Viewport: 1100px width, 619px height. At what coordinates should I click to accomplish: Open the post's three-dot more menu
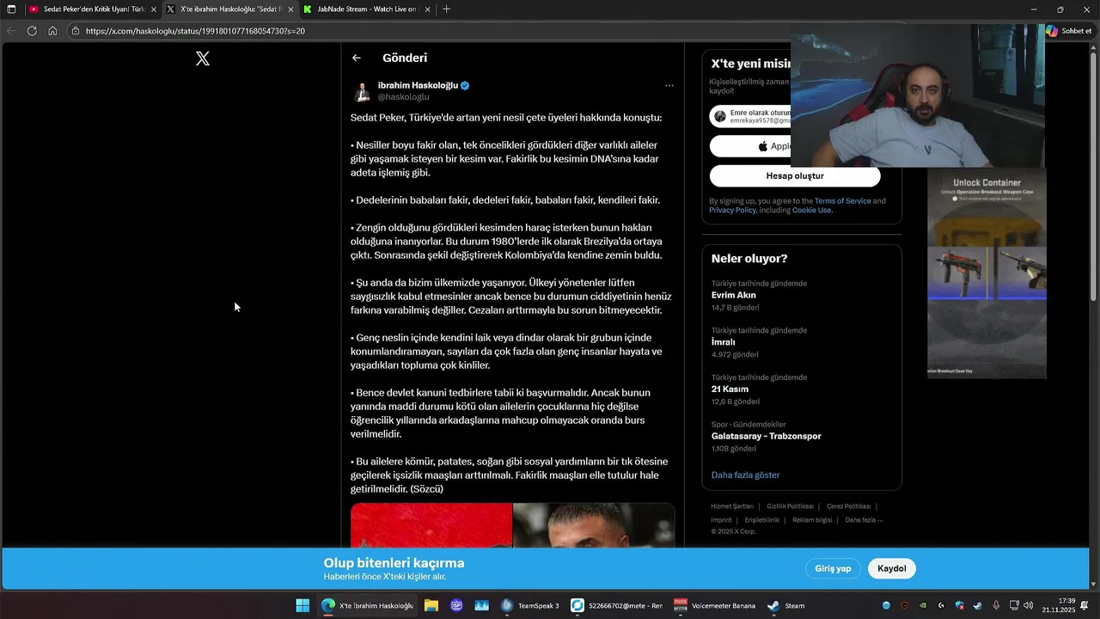tap(669, 86)
